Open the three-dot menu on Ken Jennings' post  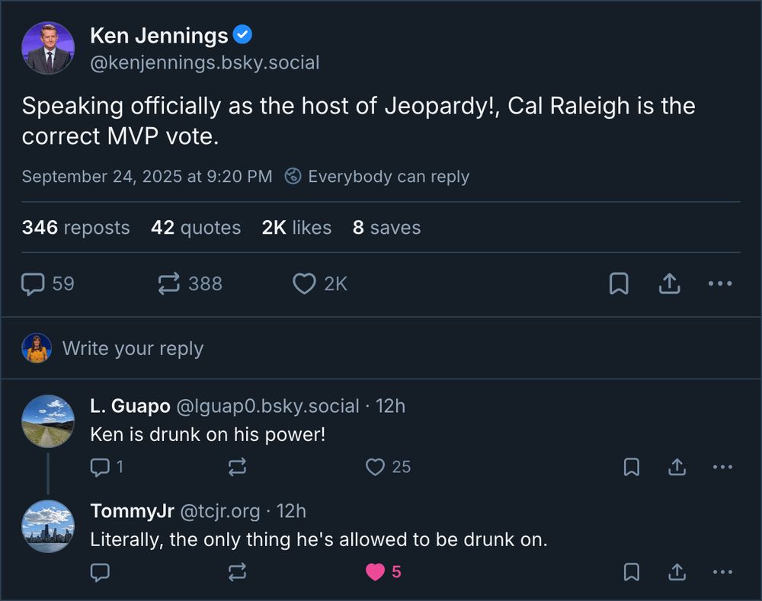point(719,283)
